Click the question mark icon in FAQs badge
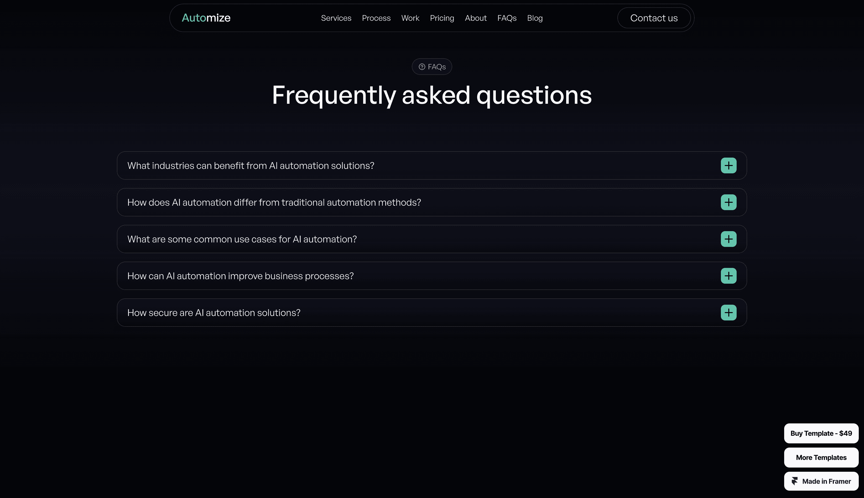This screenshot has width=864, height=498. (x=422, y=67)
